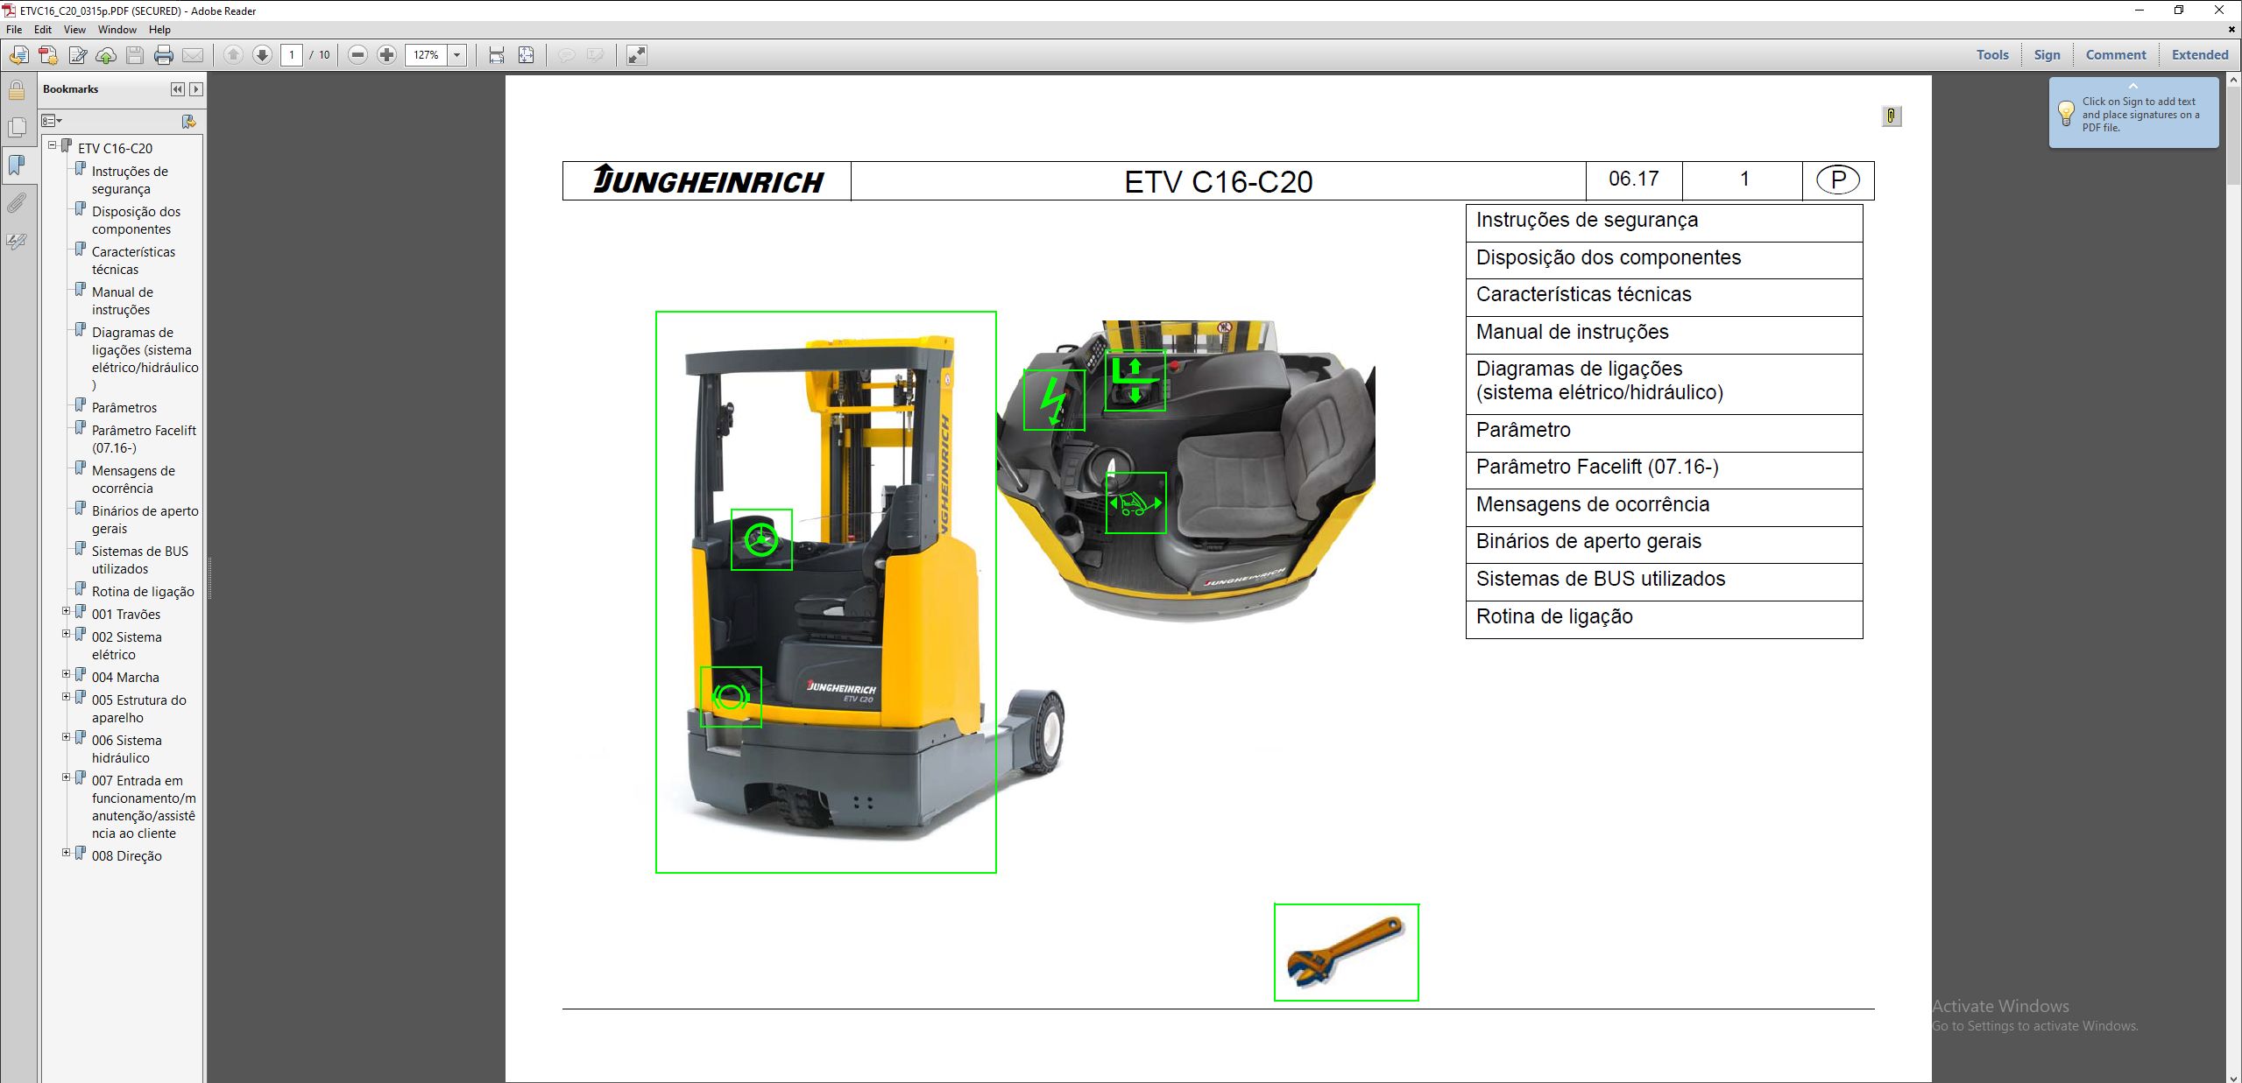Open the email document icon

pos(194,54)
